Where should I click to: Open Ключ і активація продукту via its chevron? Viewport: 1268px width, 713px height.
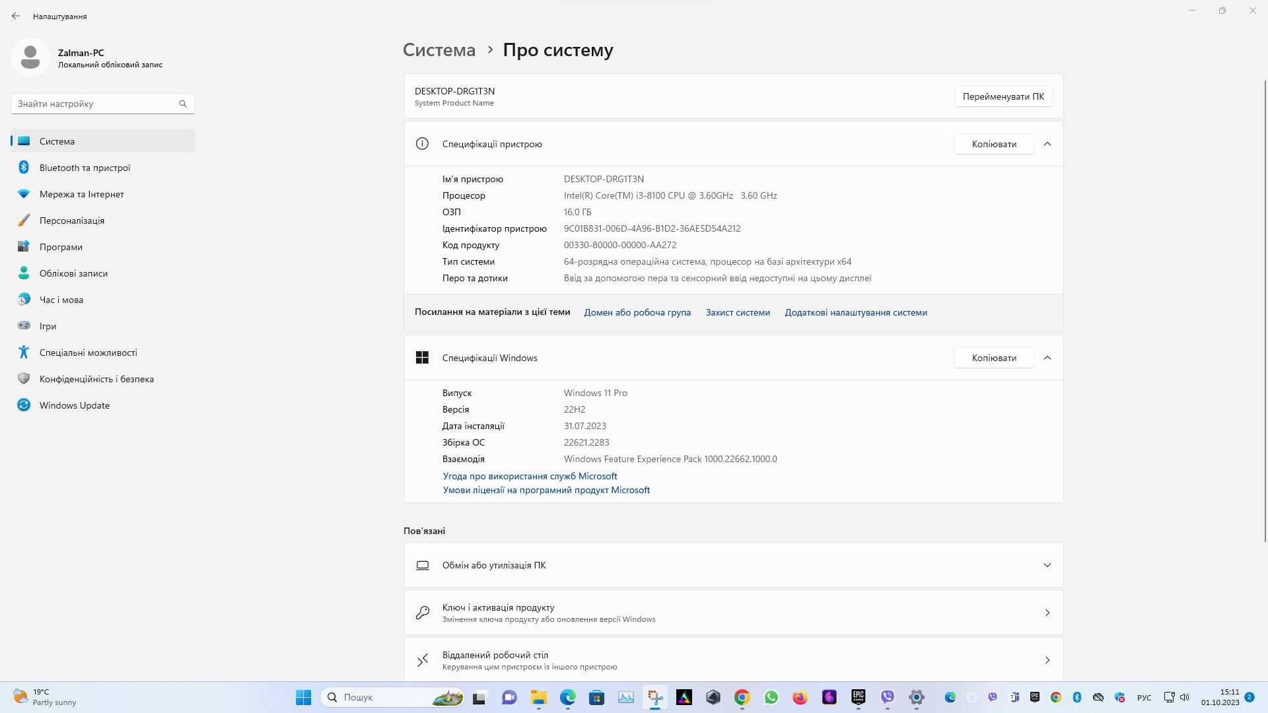click(1047, 613)
